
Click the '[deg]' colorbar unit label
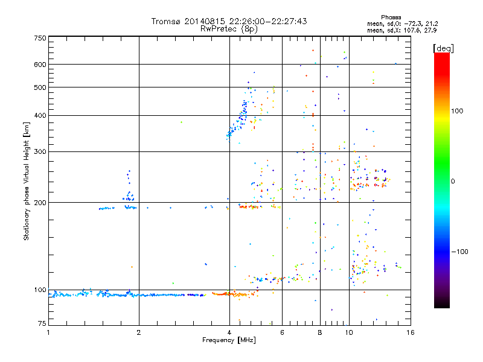443,48
